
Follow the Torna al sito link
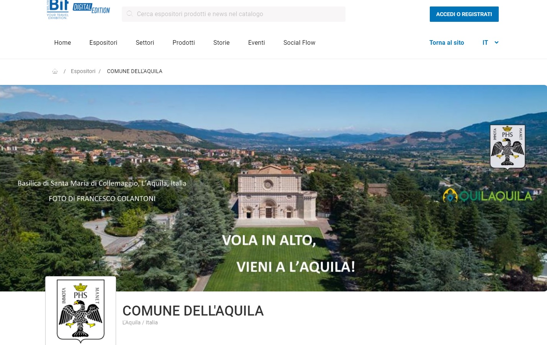(x=446, y=42)
